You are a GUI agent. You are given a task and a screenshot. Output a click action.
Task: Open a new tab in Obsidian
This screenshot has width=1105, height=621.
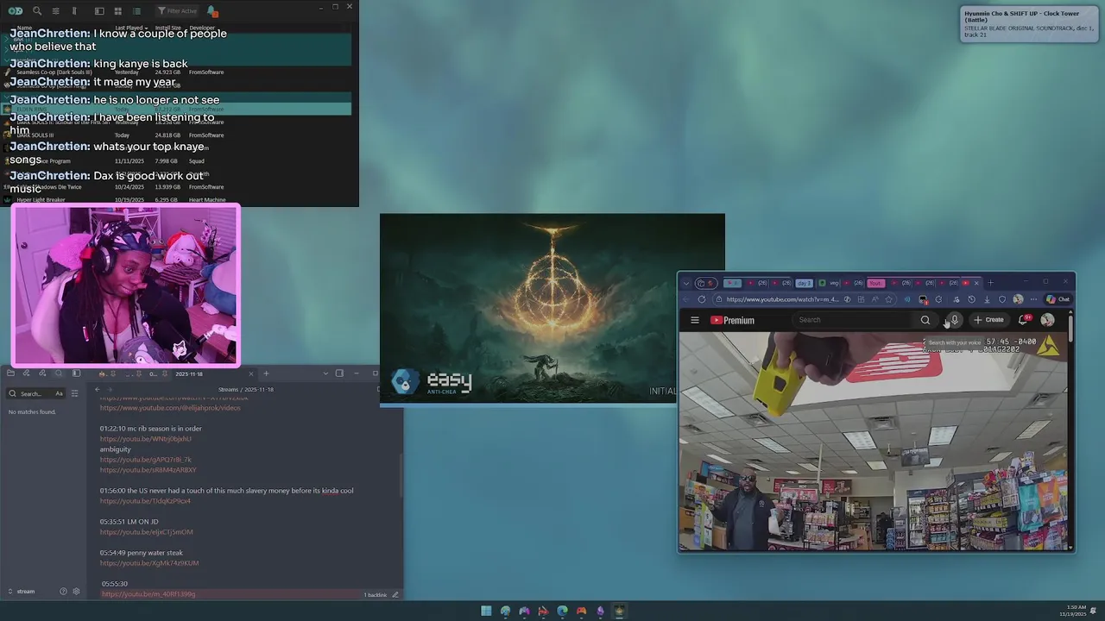(x=266, y=373)
